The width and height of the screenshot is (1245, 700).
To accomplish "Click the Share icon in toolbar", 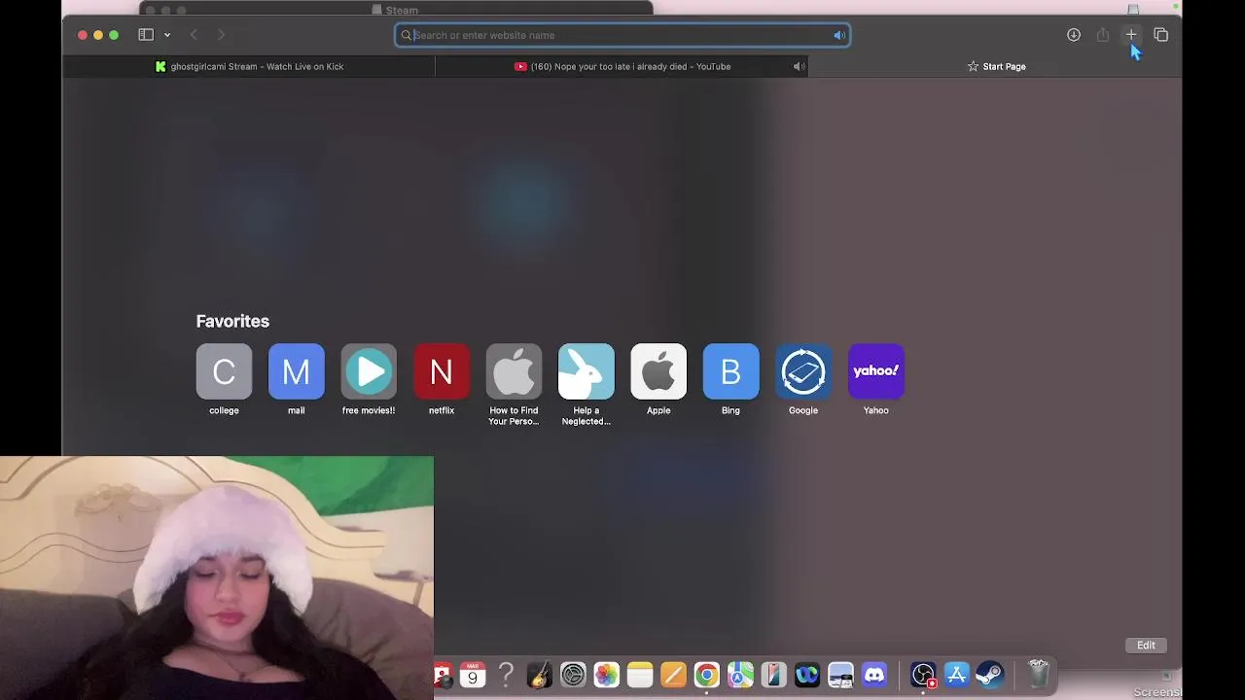I will 1103,35.
